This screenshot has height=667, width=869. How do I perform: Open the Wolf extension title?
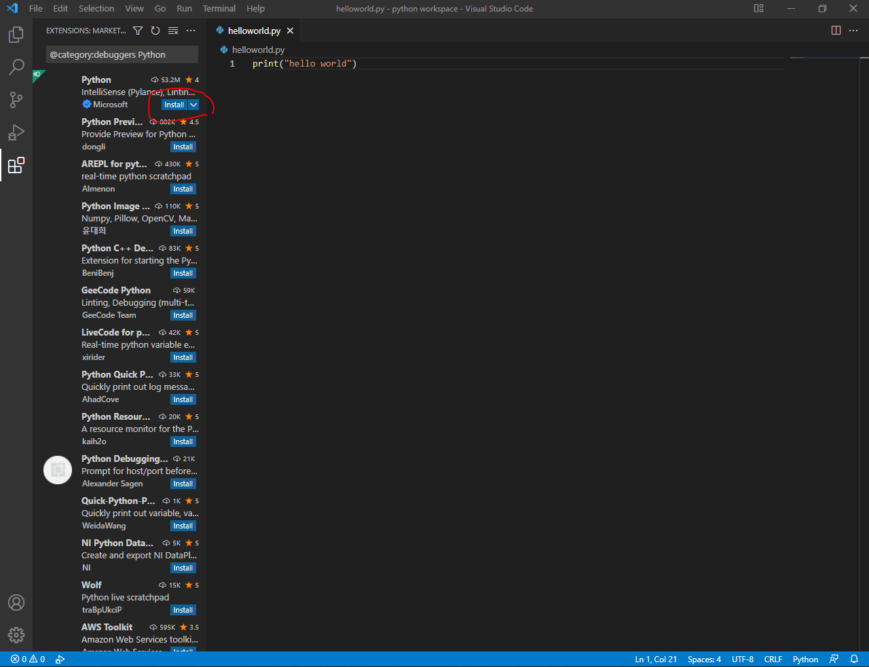point(92,585)
